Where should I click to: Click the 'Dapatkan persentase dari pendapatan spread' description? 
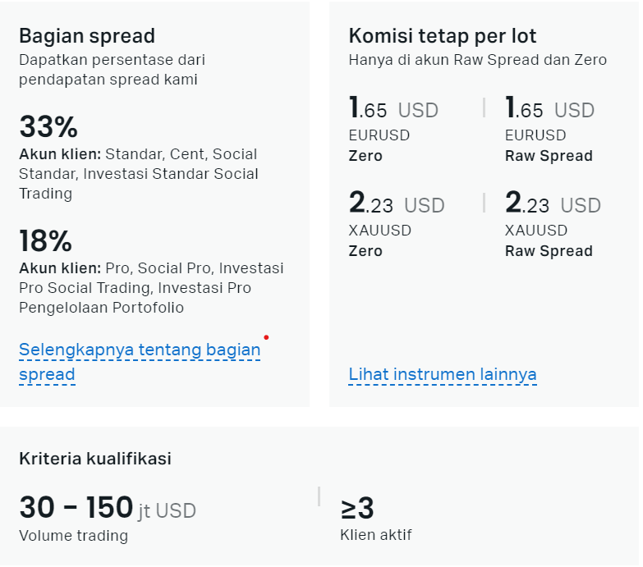pyautogui.click(x=112, y=70)
